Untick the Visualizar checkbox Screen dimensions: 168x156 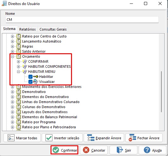click(x=30, y=82)
